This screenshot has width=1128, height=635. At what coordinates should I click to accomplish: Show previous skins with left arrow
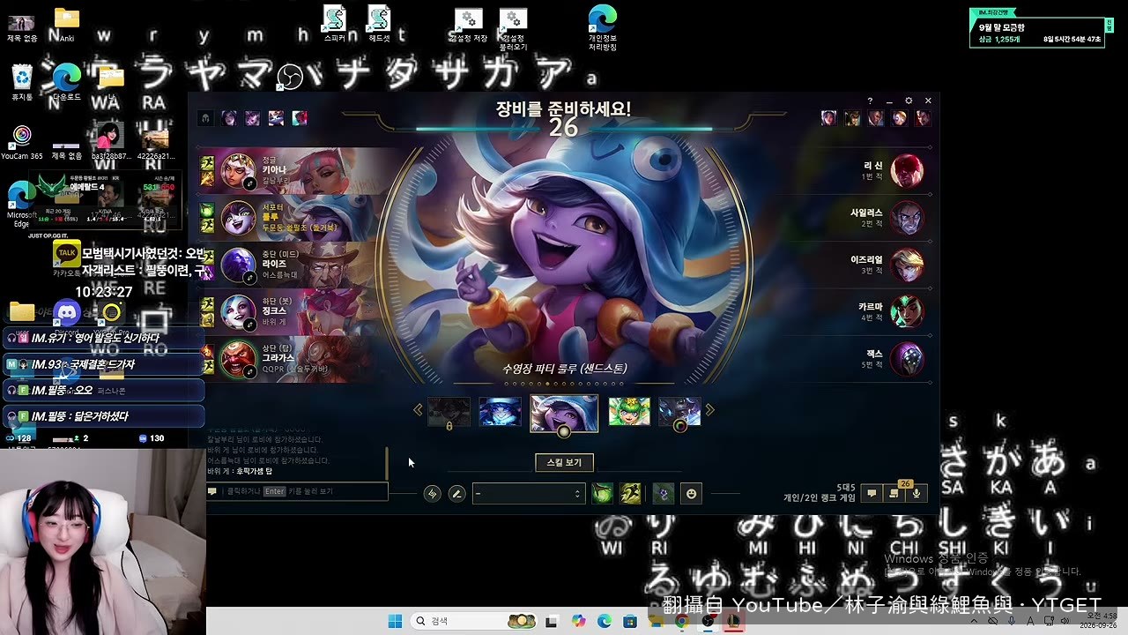click(x=419, y=410)
